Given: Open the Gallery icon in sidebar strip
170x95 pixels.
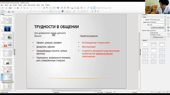Looking at the screenshot, I should pyautogui.click(x=168, y=34).
